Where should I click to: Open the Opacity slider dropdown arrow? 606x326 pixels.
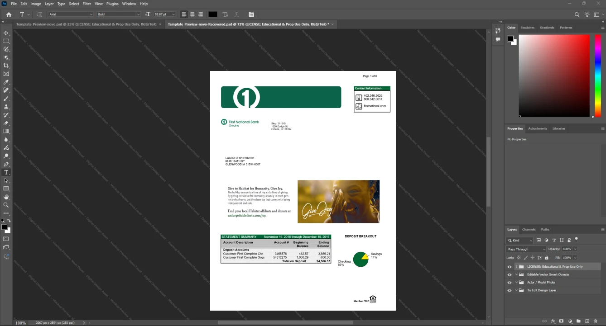575,249
